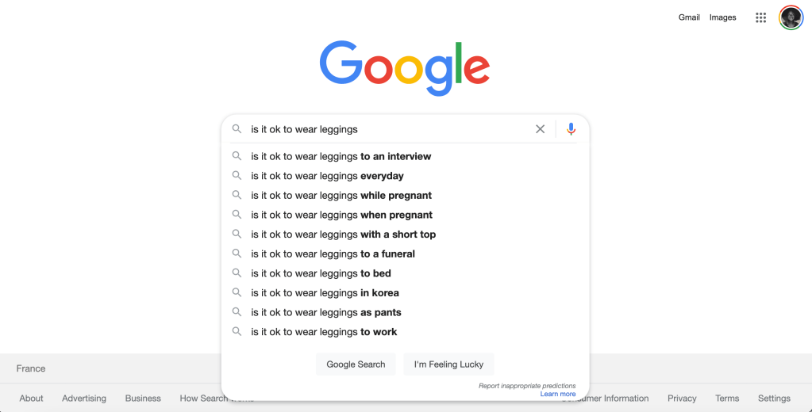
Task: Pick suggestion "leggings with a short top"
Action: (x=343, y=235)
